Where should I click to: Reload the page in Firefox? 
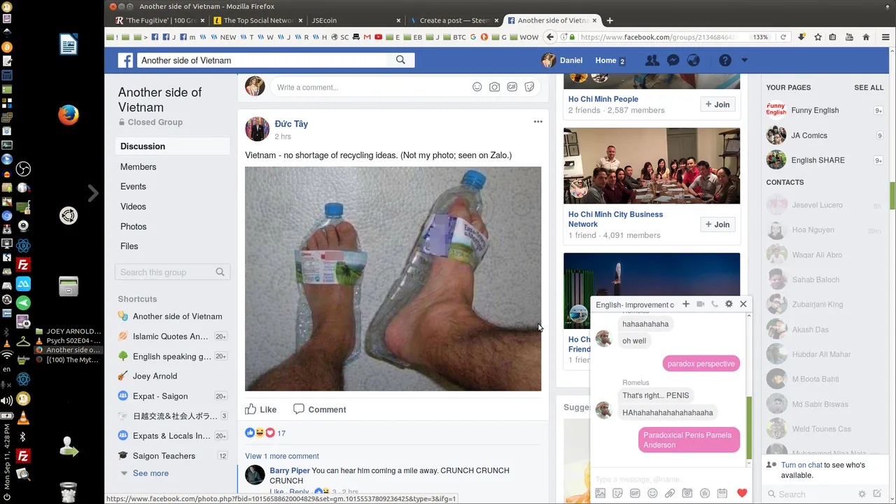[x=783, y=37]
